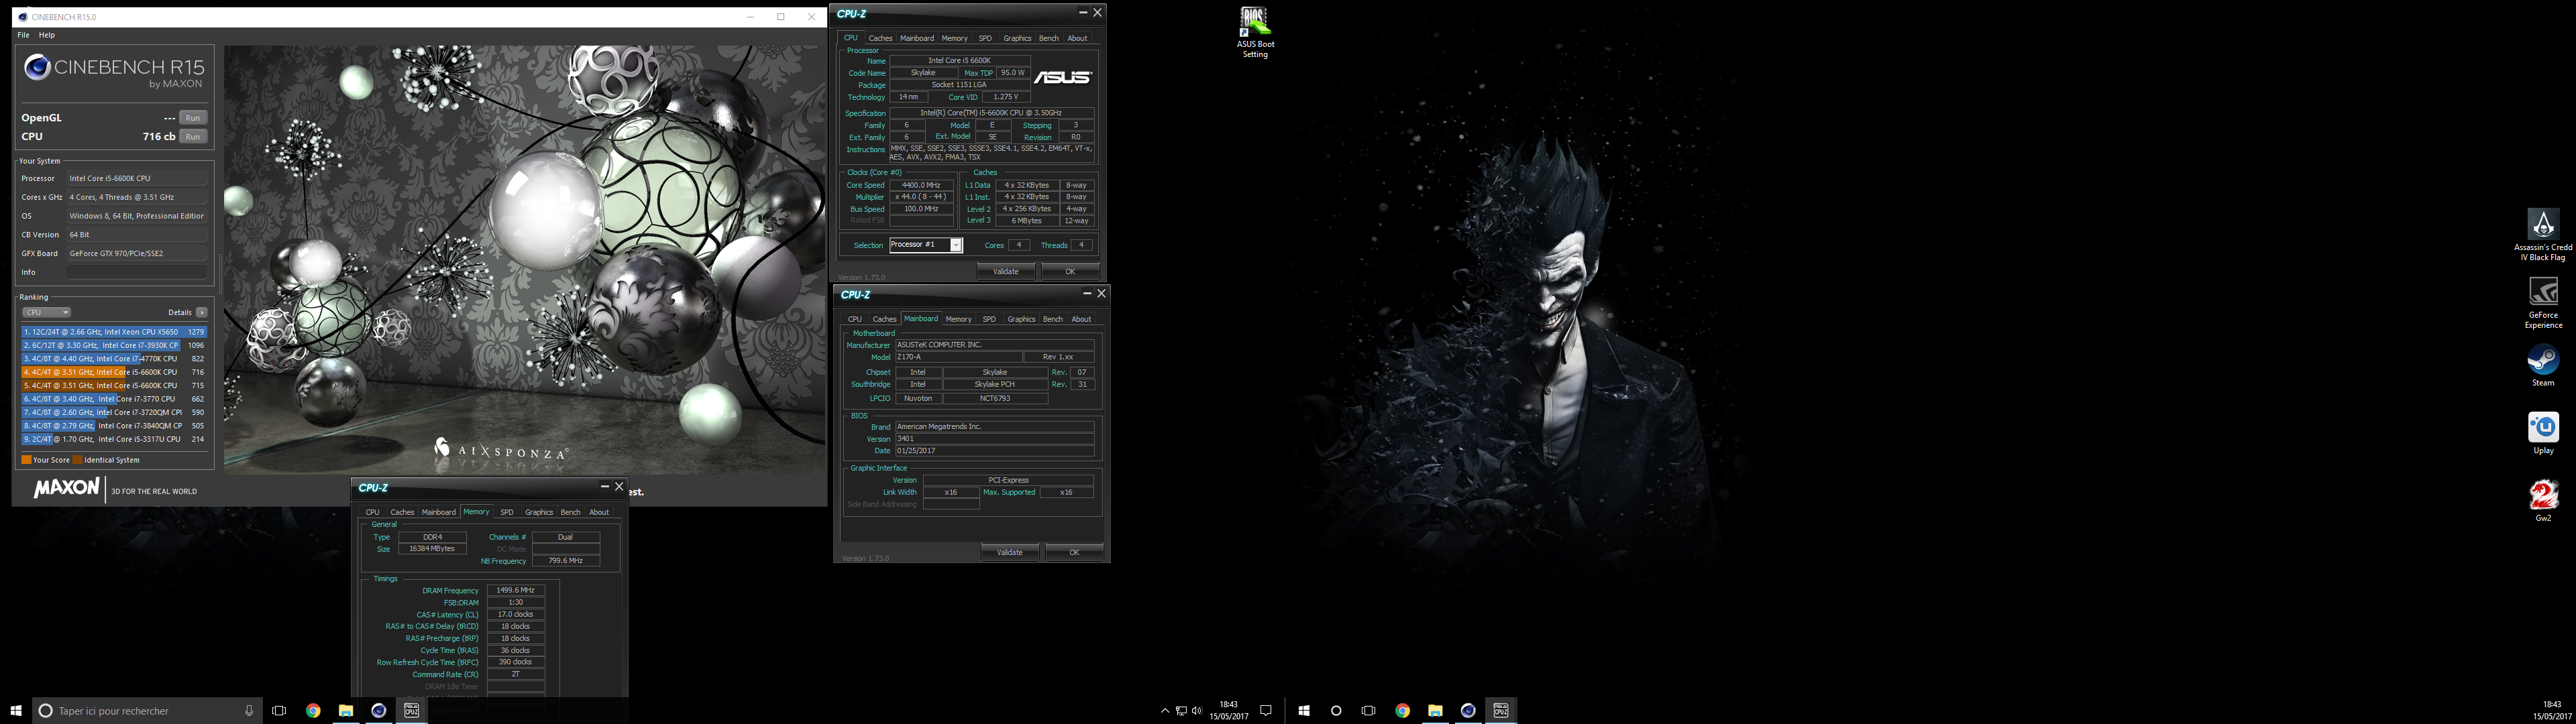The image size is (2576, 724).
Task: Select the Steam desktop icon
Action: point(2542,365)
